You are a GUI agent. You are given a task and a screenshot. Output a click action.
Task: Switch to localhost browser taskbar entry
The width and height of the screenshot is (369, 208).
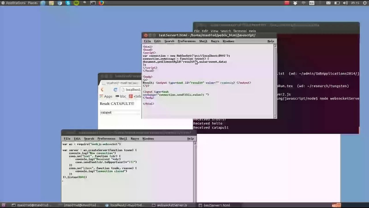(x=125, y=205)
